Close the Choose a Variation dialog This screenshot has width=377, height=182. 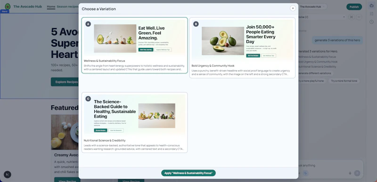293,8
